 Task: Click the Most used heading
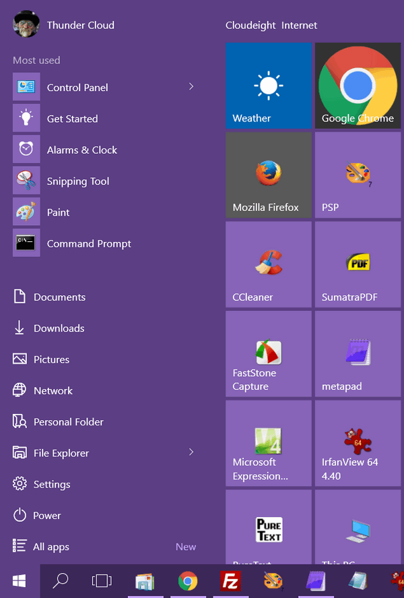36,60
